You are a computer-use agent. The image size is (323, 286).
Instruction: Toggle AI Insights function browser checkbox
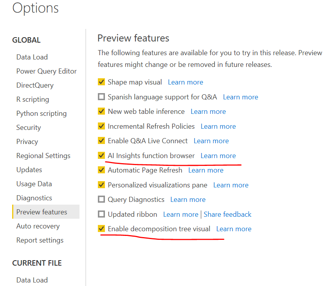[101, 156]
